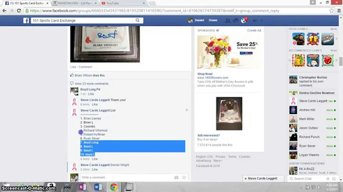
Task: Open the new message compose icon in chat
Action: [x=334, y=179]
